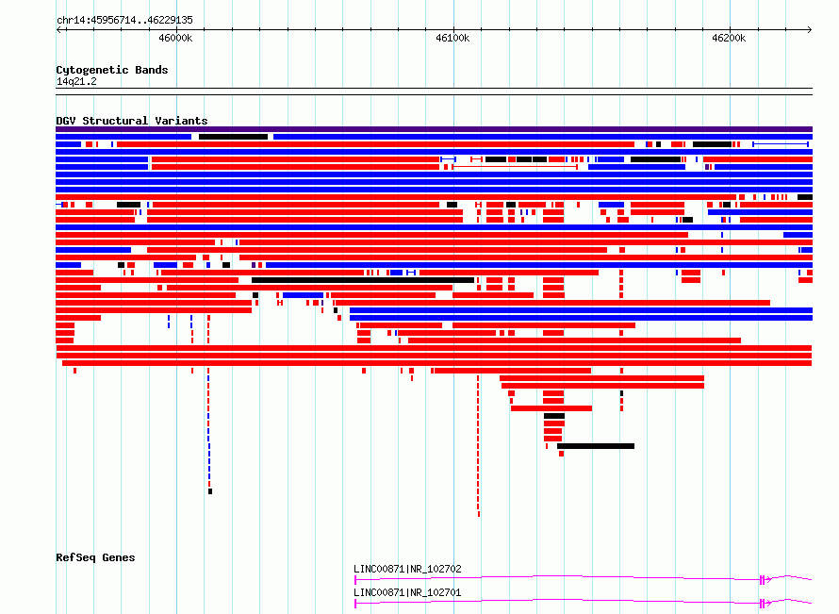Select the LINC00871|NR_102702 gene label
Screen dimensions: 839x614
407,569
